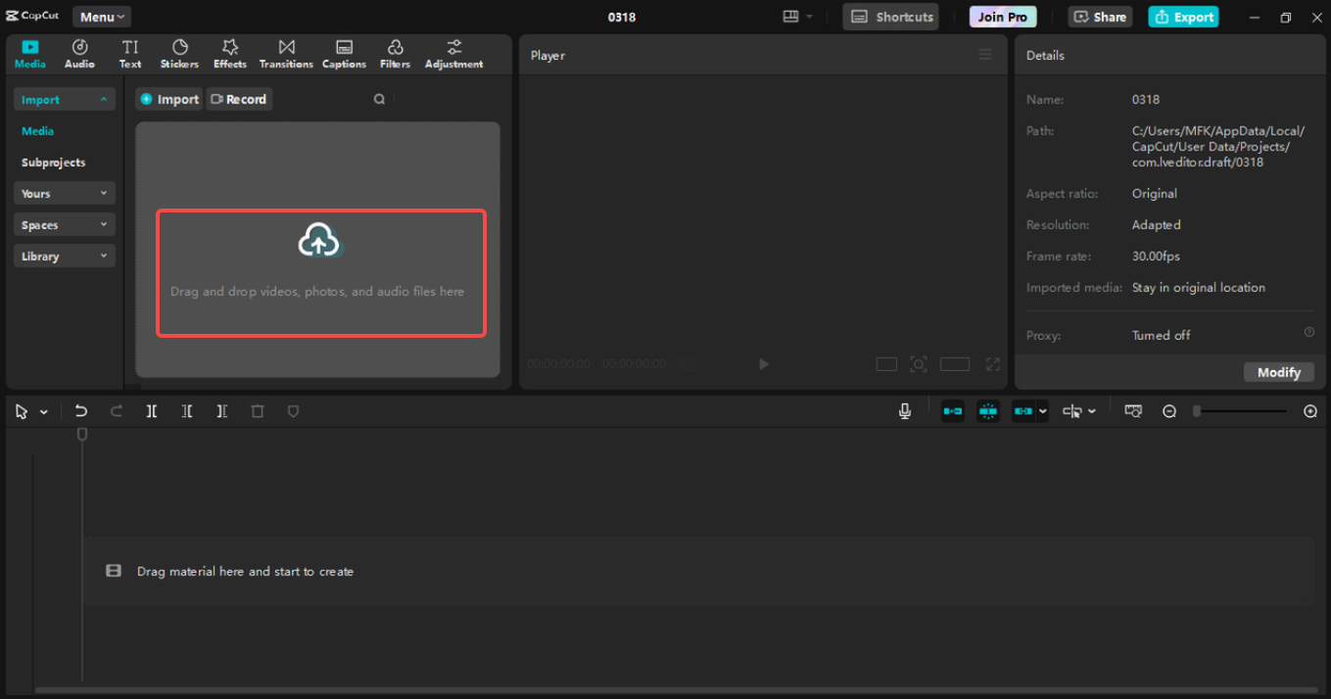Expand the Spaces section
Viewport: 1331px width, 699px height.
click(65, 225)
